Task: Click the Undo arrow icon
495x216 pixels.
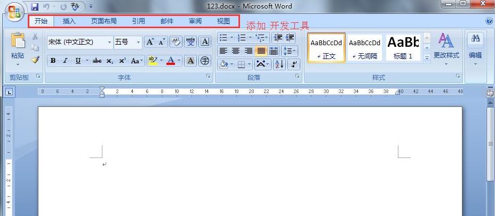Action: coord(46,6)
